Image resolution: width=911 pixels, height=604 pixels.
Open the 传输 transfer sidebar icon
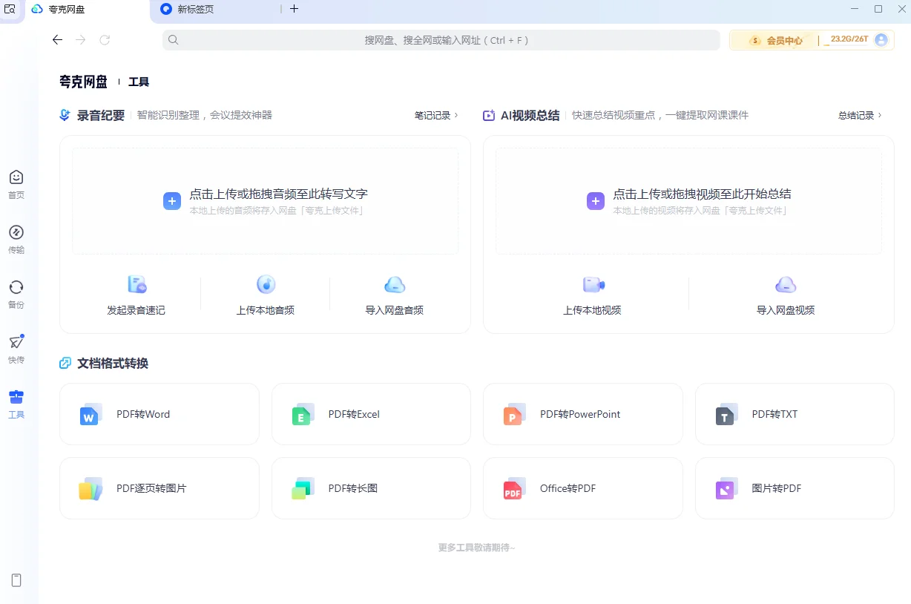[16, 232]
